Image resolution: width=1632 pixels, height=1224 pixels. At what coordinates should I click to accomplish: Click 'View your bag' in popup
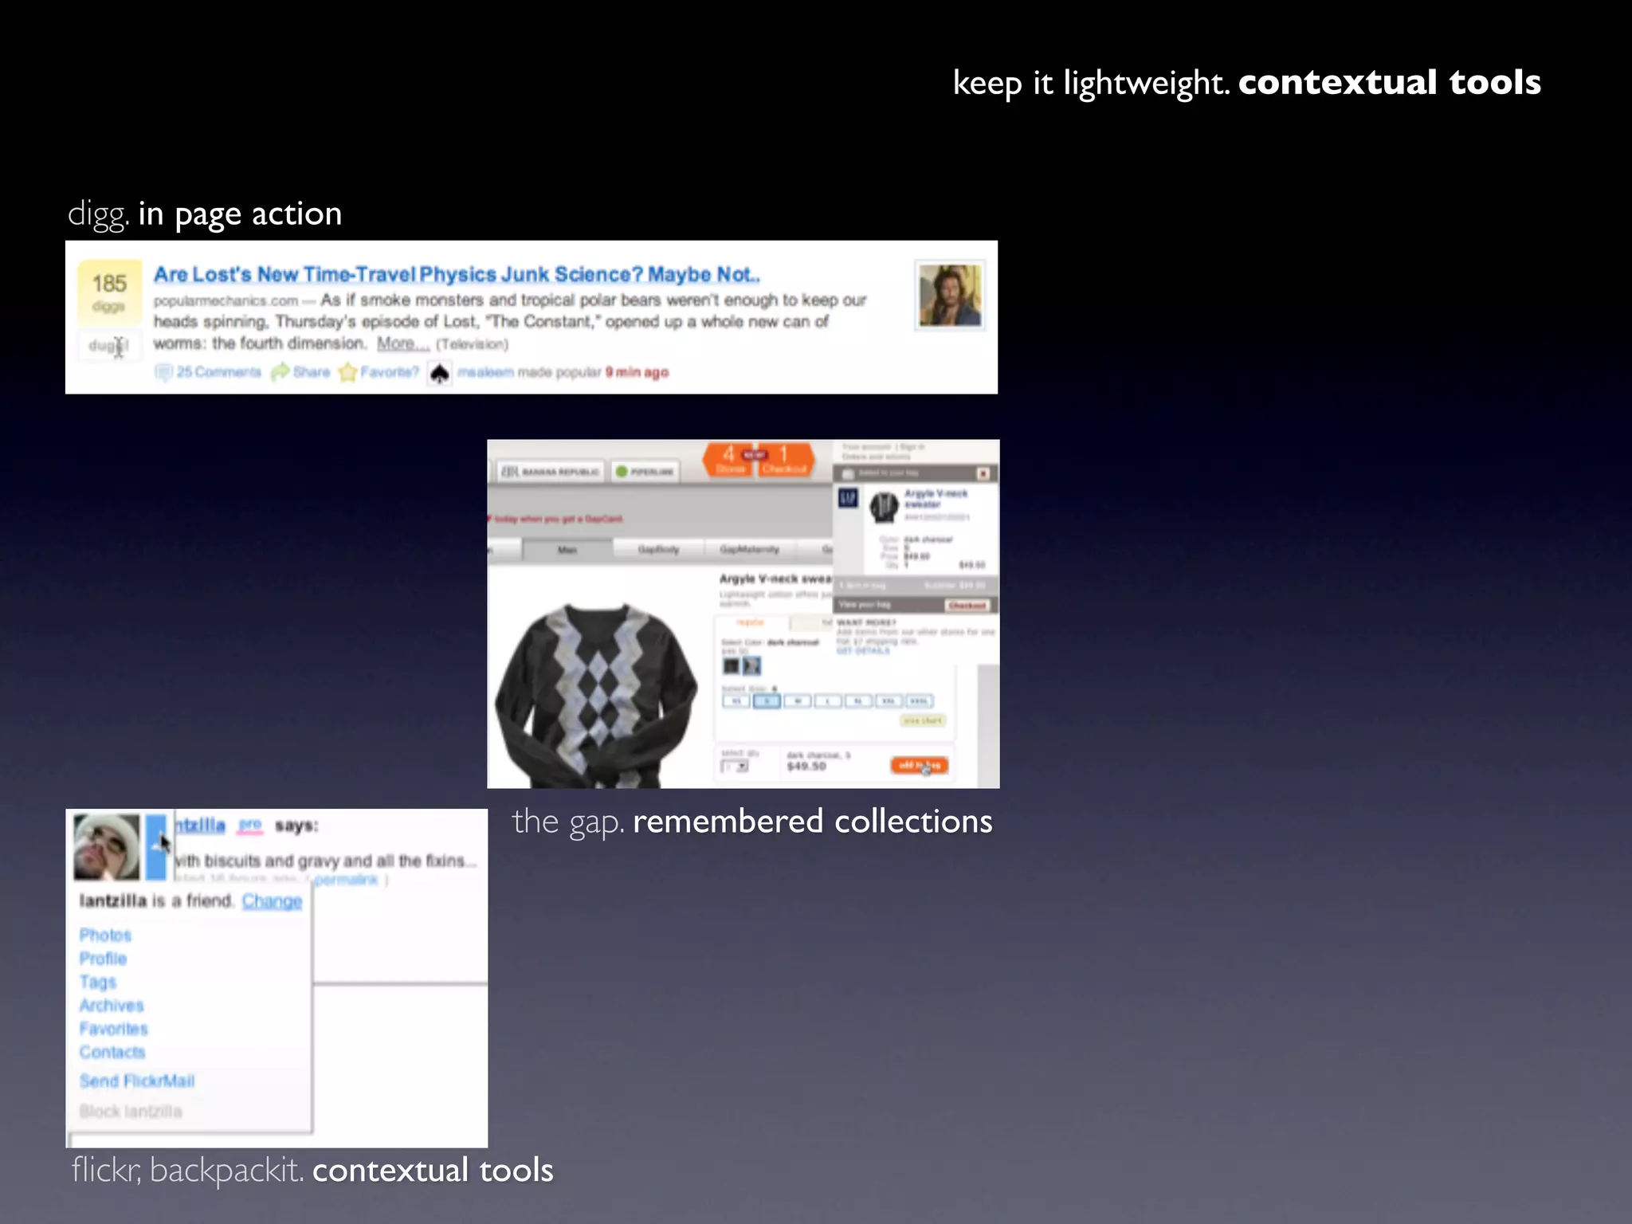click(x=865, y=605)
